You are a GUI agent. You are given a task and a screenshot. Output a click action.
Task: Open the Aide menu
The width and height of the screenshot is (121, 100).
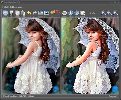20,7
